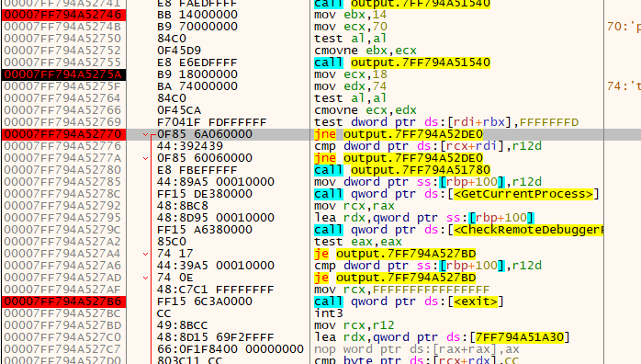
Task: Select mov dword ptr ss:[rbp+100],r12d instruction
Action: pyautogui.click(x=428, y=182)
